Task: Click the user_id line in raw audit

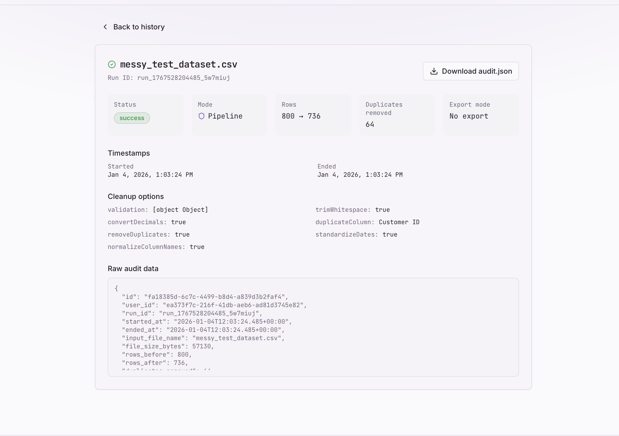Action: tap(214, 305)
